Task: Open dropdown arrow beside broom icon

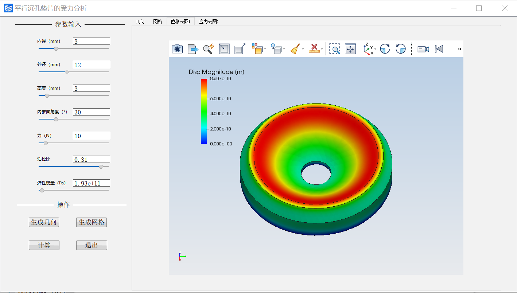Action: [x=303, y=49]
